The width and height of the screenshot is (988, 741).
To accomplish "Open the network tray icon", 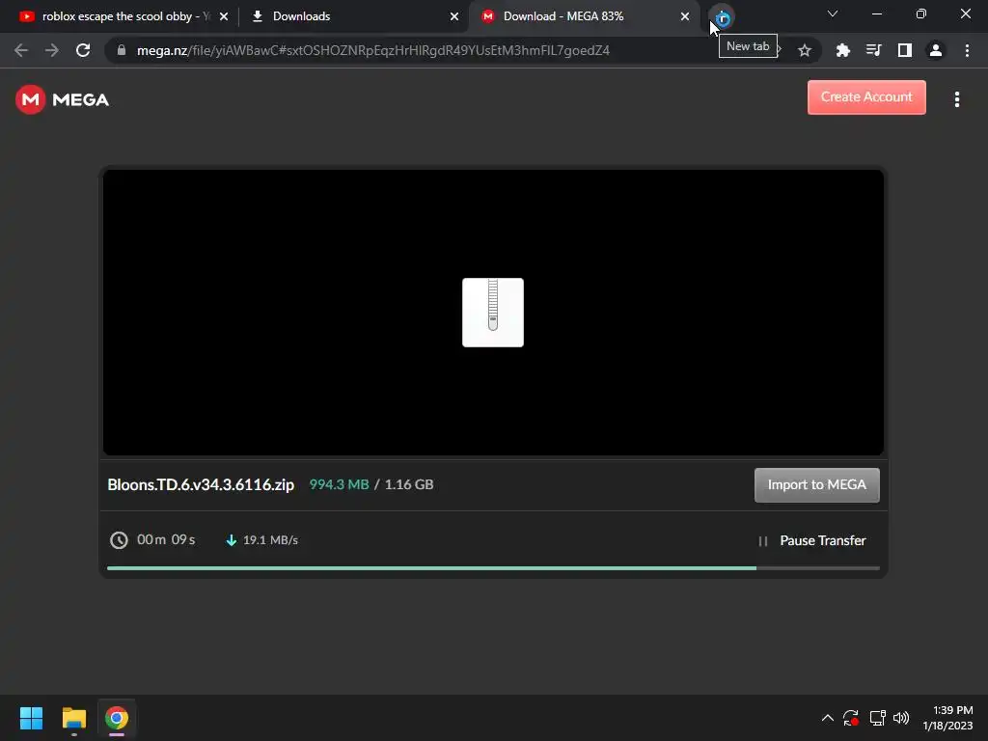I will (877, 718).
